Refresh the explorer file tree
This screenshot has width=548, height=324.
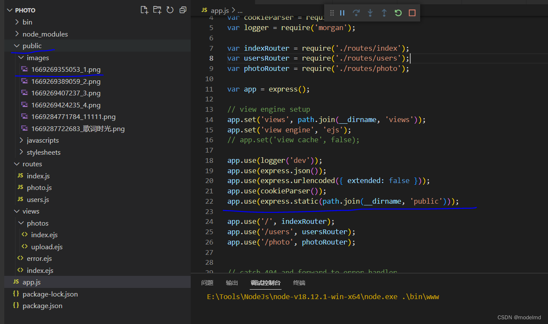click(x=170, y=10)
